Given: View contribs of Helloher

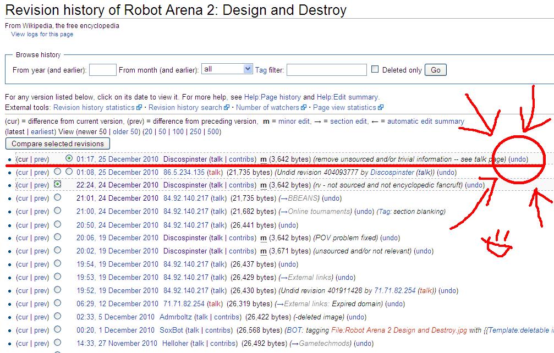Looking at the screenshot, I should pyautogui.click(x=223, y=344).
